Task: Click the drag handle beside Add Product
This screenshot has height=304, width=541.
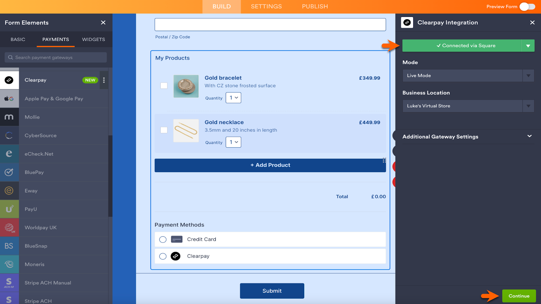Action: [x=384, y=160]
